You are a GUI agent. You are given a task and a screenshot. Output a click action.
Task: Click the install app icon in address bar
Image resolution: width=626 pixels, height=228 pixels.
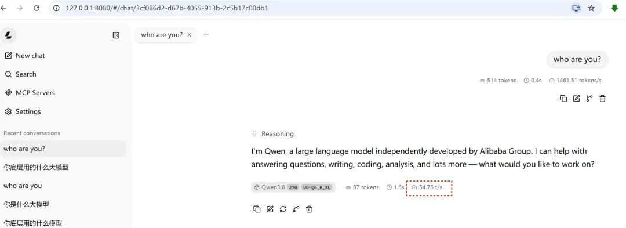pyautogui.click(x=576, y=8)
